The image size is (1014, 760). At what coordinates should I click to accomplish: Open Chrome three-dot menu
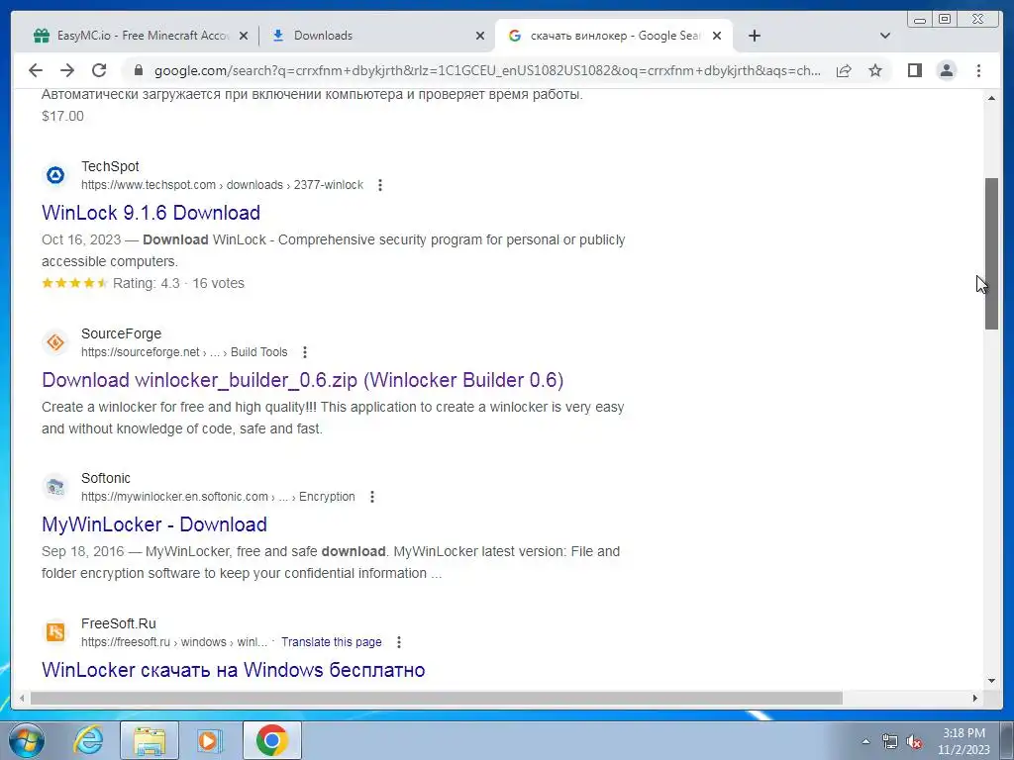978,70
